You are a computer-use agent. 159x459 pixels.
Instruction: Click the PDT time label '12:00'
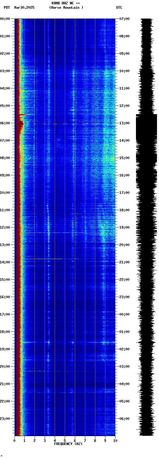point(5,227)
